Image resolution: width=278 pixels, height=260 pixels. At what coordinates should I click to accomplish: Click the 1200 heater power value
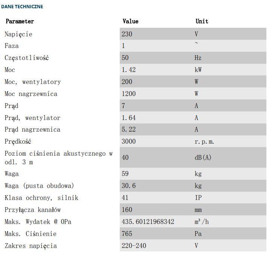click(x=129, y=94)
